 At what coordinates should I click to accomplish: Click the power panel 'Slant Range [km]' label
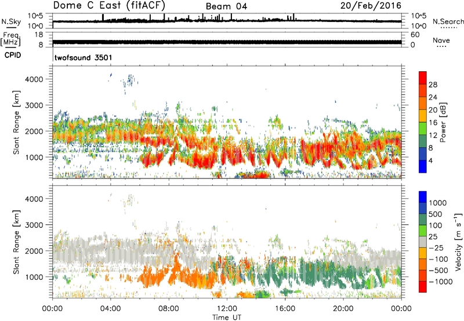16,122
